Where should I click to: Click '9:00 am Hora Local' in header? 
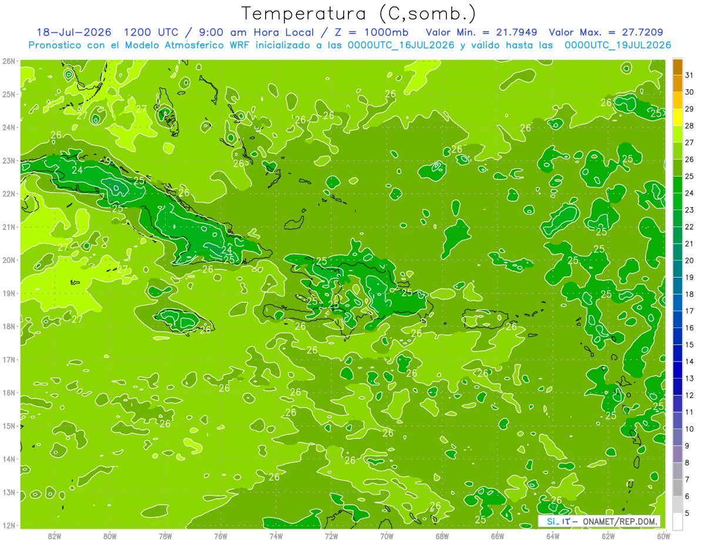256,32
